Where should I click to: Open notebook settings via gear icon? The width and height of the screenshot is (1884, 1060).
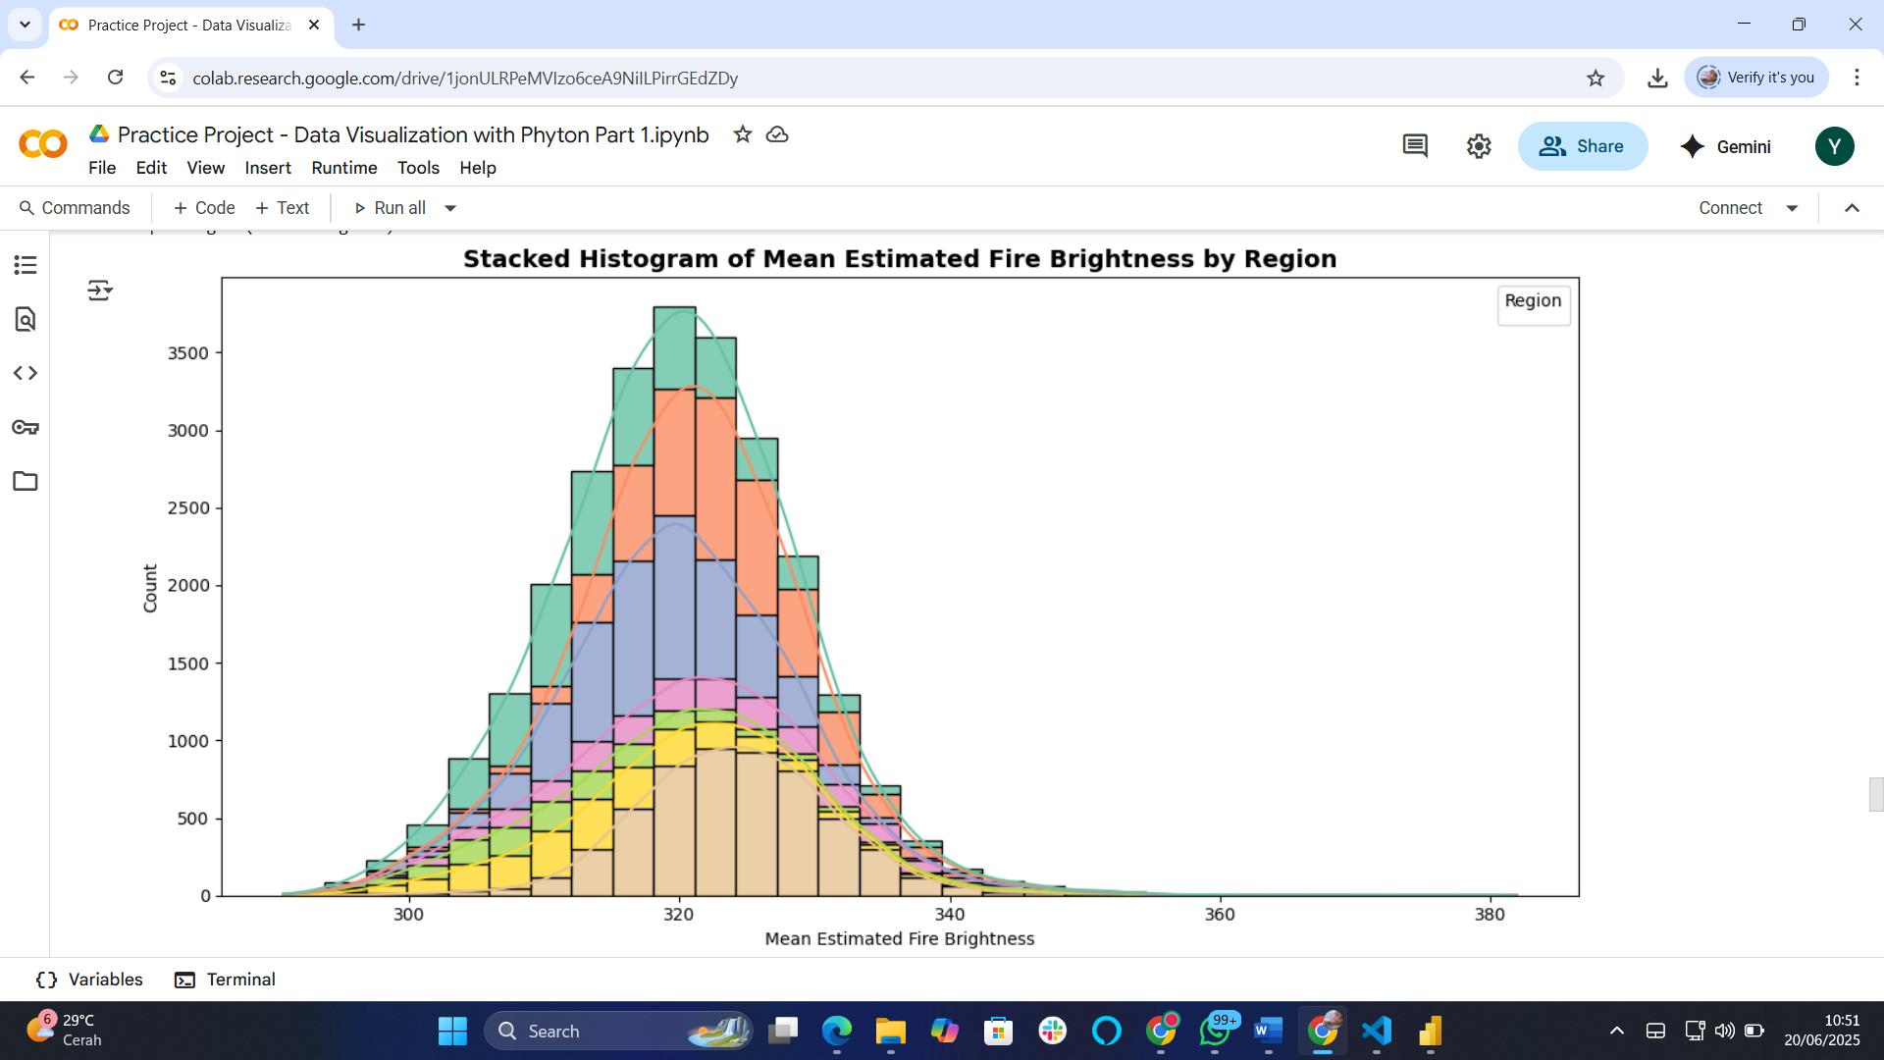(x=1479, y=145)
